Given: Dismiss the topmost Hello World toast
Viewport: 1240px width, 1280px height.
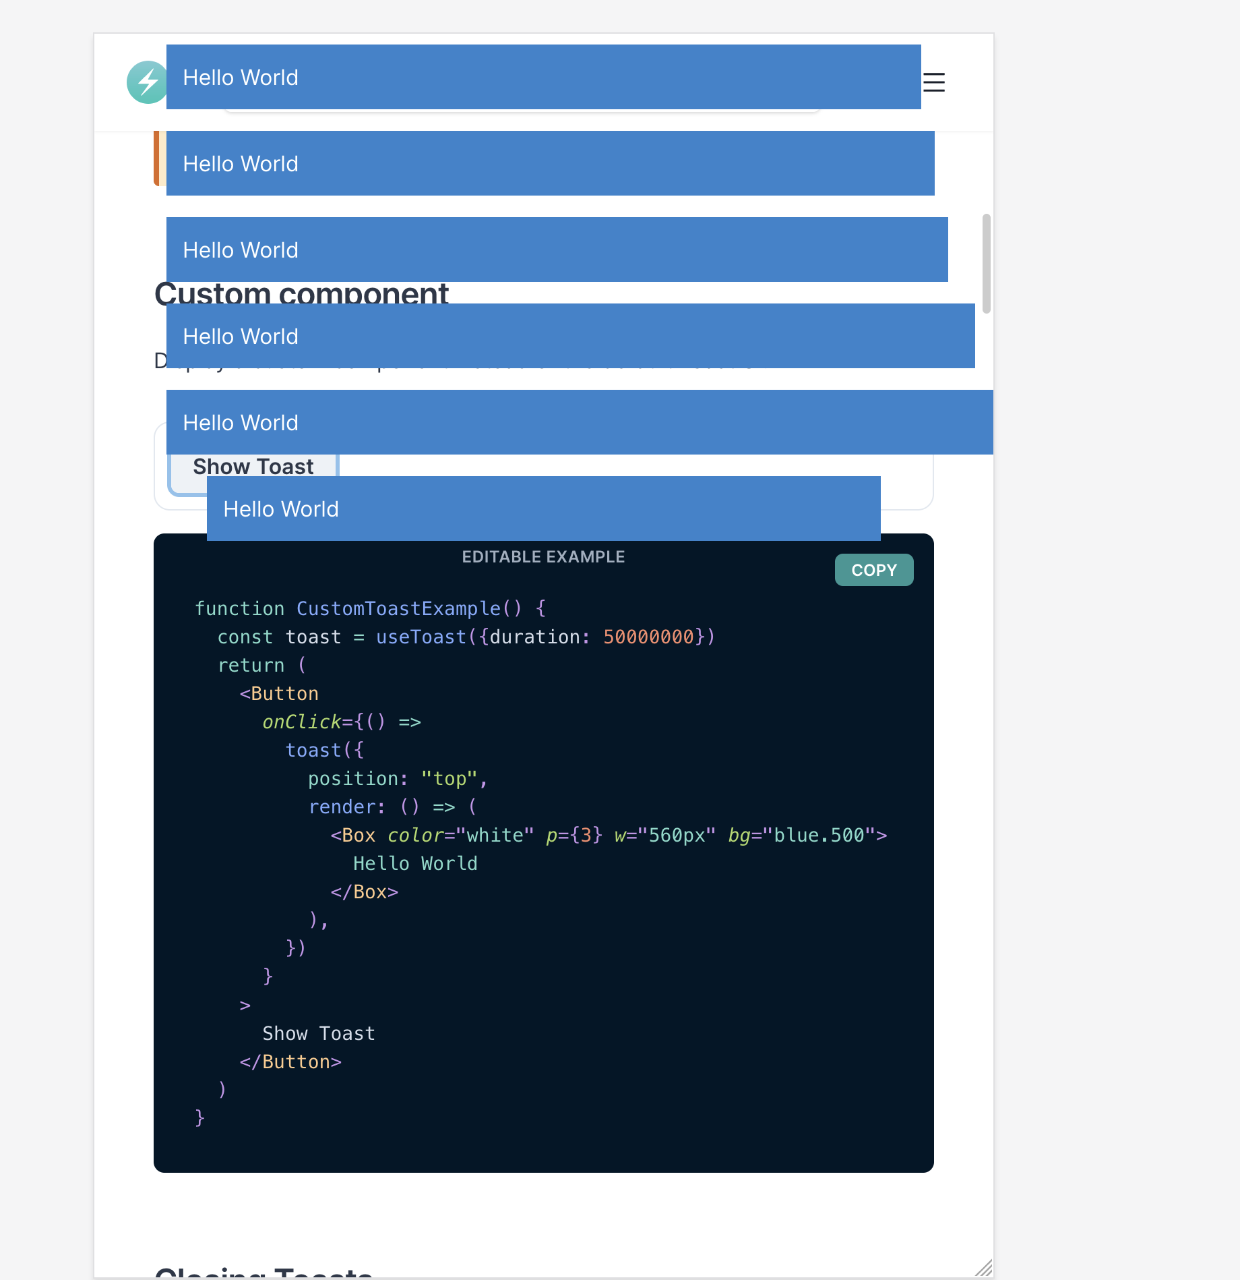Looking at the screenshot, I should (x=543, y=77).
